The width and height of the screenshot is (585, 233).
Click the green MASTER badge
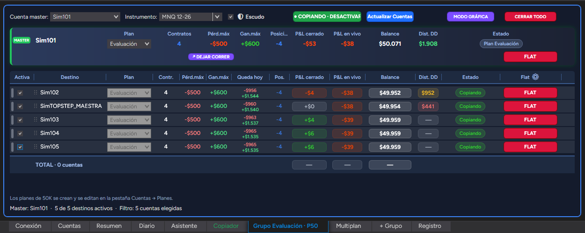22,41
